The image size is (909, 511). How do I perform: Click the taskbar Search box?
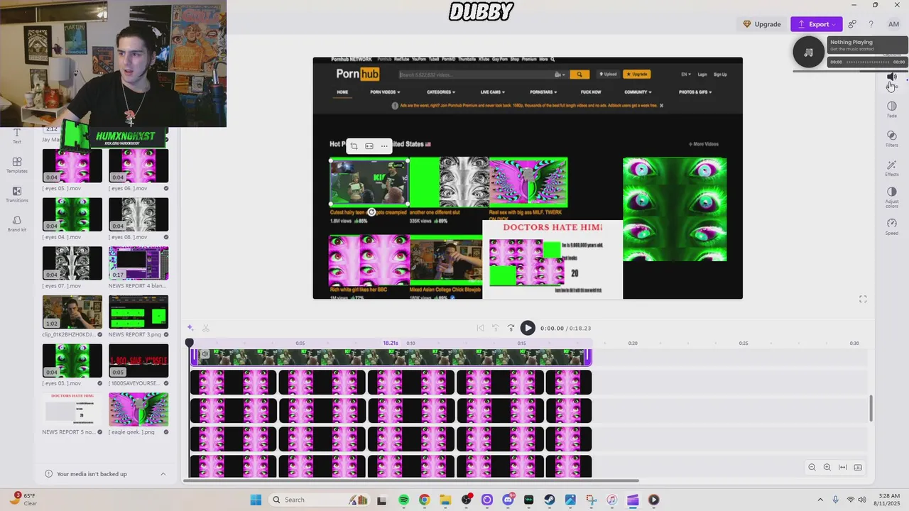[x=320, y=500]
